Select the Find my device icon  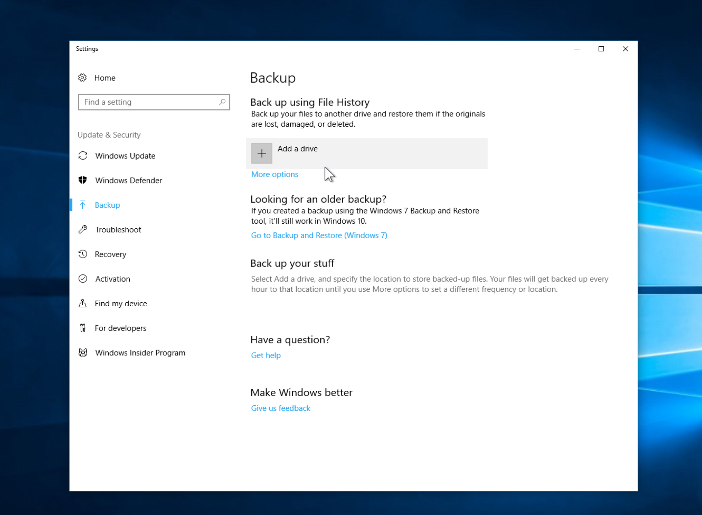click(x=83, y=304)
